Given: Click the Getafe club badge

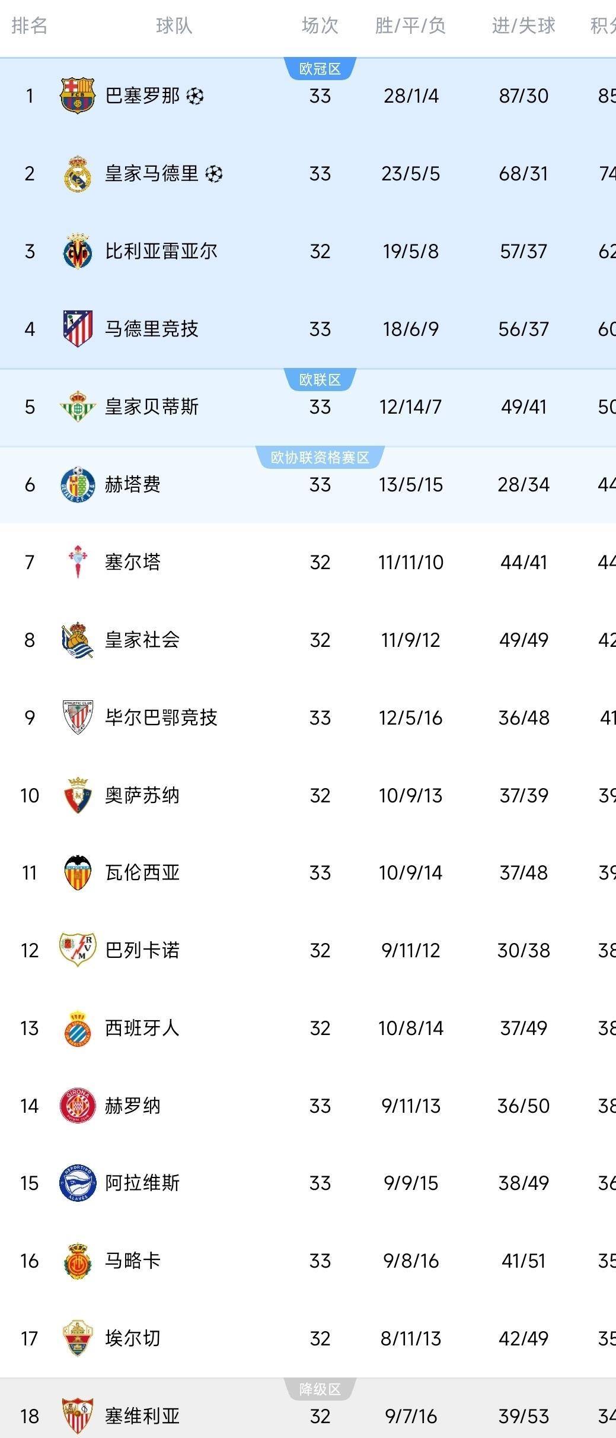Looking at the screenshot, I should tap(78, 484).
